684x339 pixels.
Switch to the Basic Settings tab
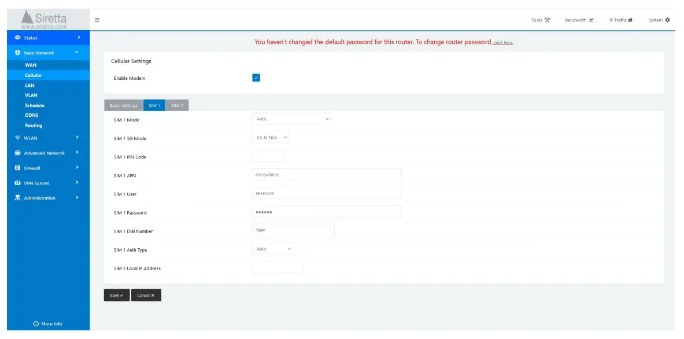tap(124, 106)
